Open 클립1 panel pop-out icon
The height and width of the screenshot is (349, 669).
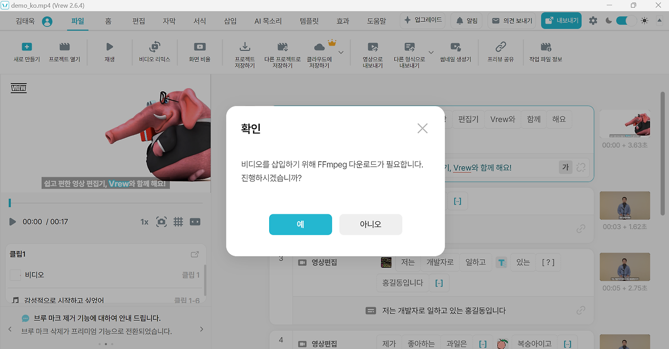pyautogui.click(x=194, y=255)
